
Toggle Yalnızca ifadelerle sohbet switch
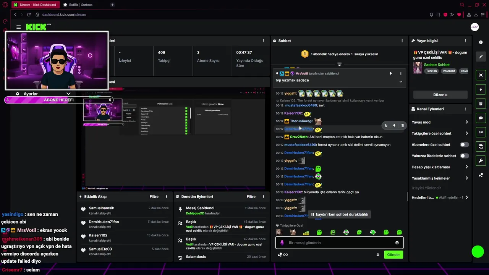(x=464, y=156)
